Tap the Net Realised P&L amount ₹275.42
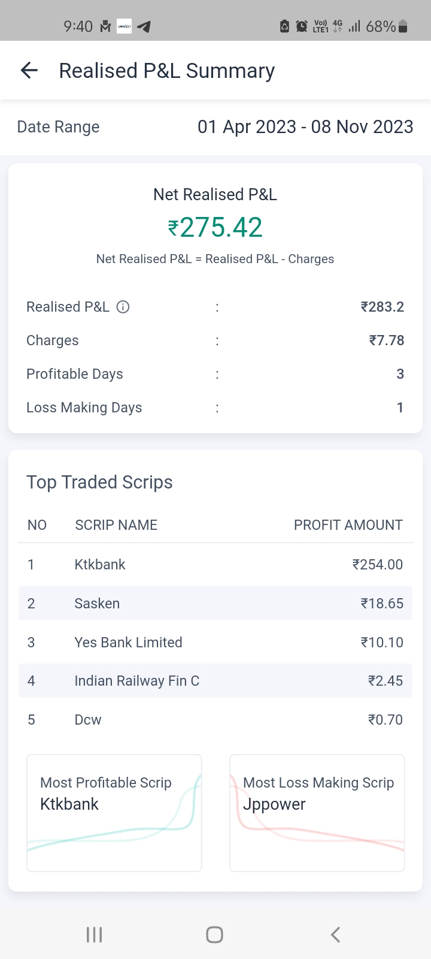Screen dimensions: 431x959 point(215,228)
